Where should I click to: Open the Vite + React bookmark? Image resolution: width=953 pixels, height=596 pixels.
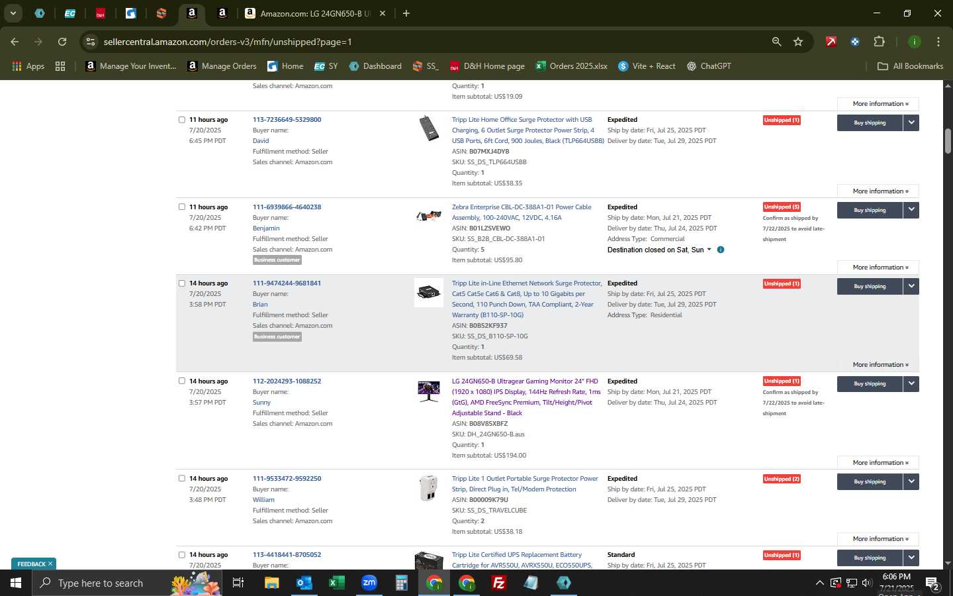click(x=647, y=66)
